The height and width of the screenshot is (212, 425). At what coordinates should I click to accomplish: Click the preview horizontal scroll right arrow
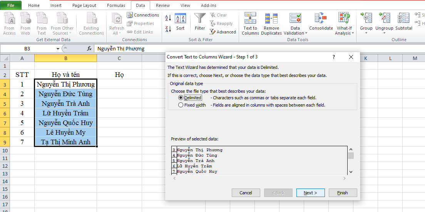pos(345,179)
